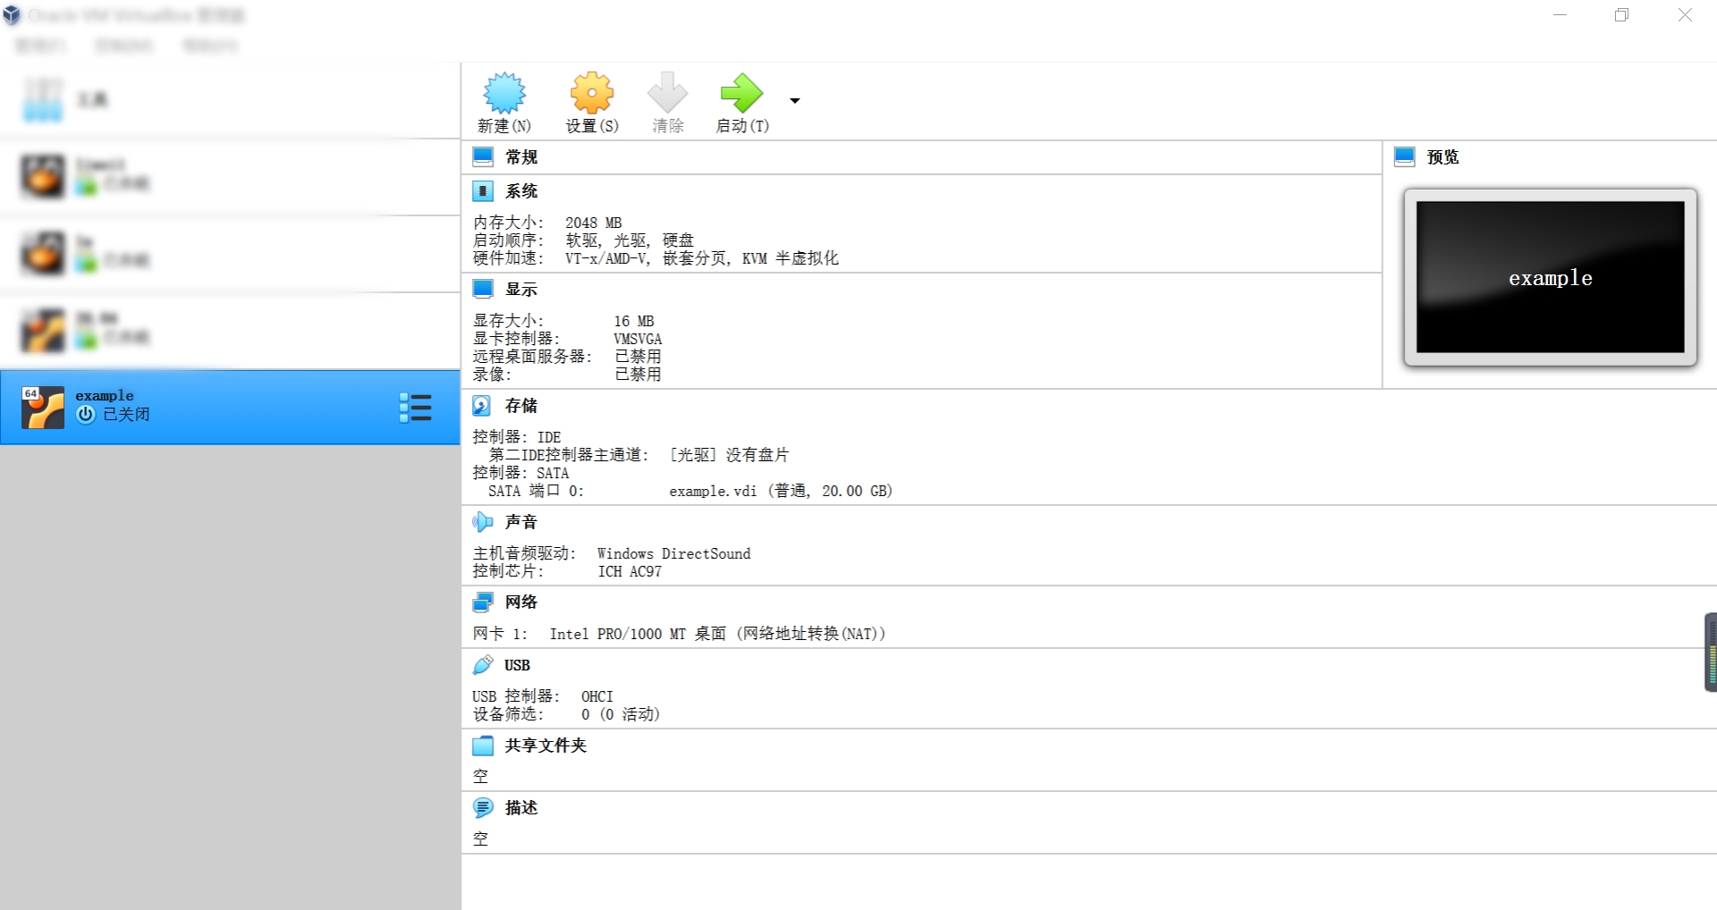Open the General (常规) section icon
1717x910 pixels.
pos(483,157)
